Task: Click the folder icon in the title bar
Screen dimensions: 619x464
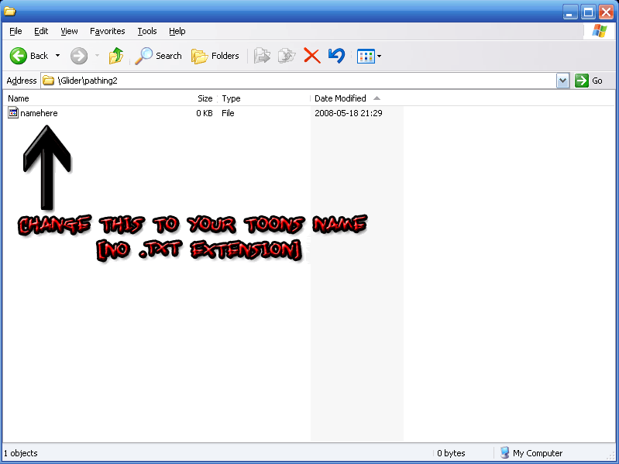Action: pyautogui.click(x=9, y=11)
